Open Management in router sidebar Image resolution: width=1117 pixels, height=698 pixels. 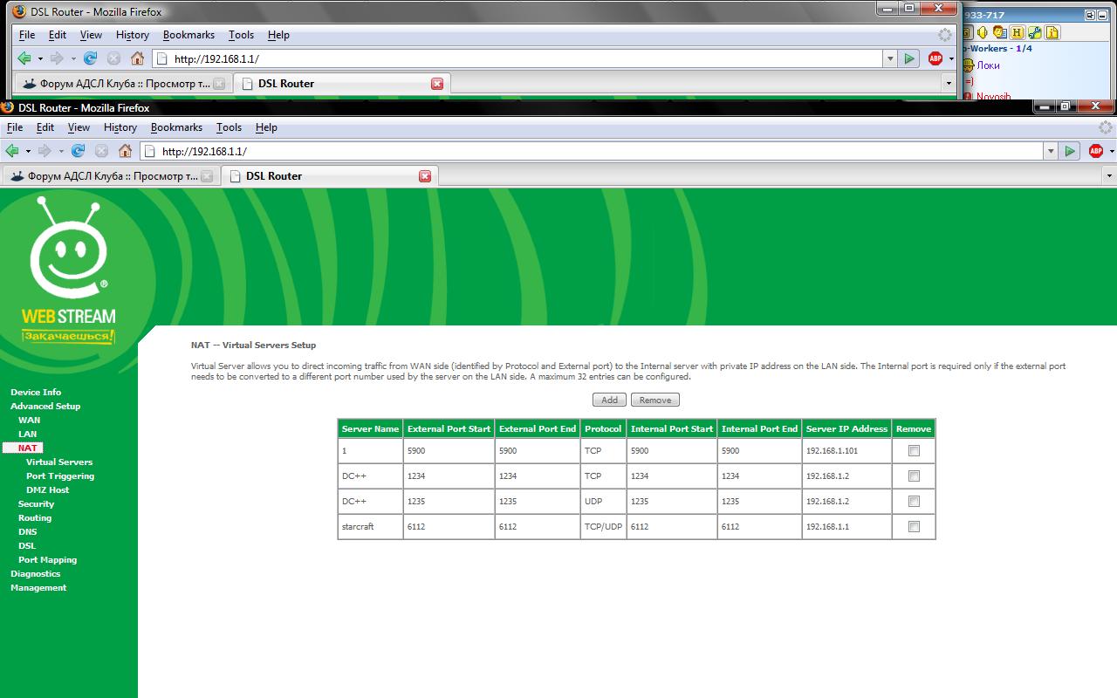38,587
